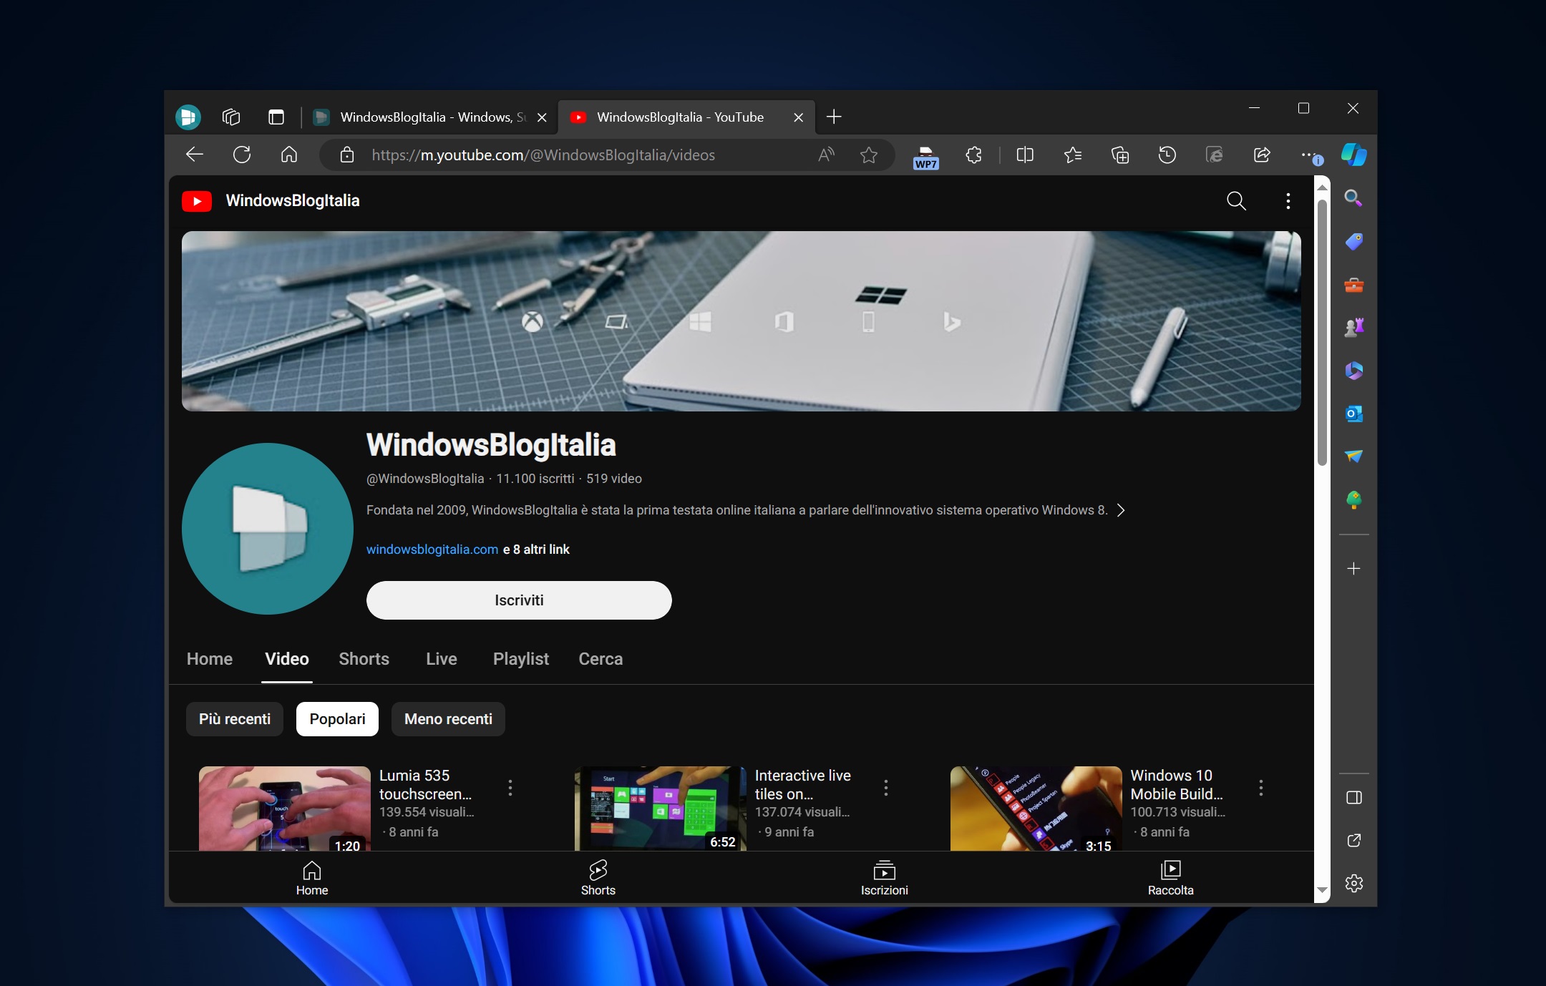Open the sidebar Search icon

(x=1353, y=197)
